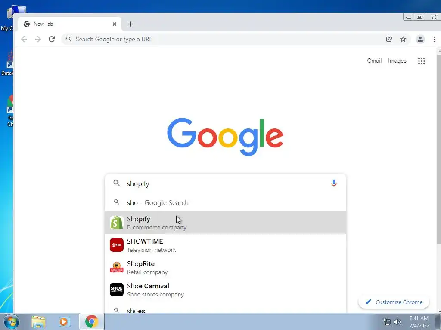Click the Shopify bag logo icon
Screen dimensions: 441x330
(116, 223)
